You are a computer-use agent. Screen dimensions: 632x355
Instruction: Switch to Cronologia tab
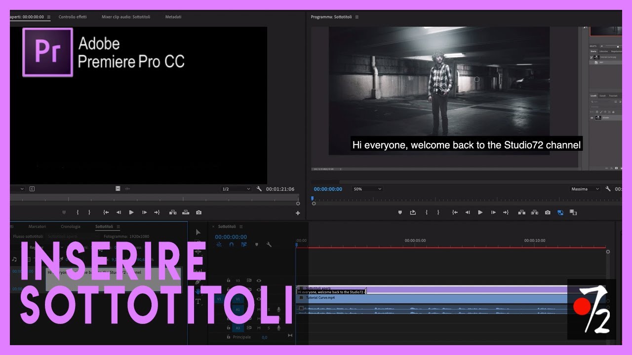tap(71, 226)
